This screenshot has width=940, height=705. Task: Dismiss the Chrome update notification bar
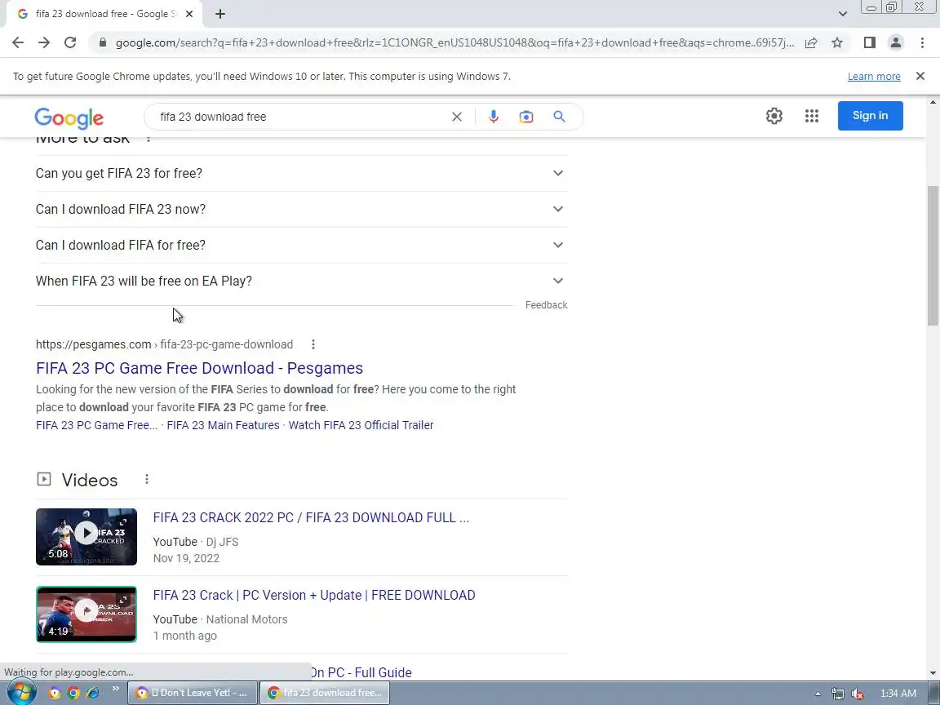coord(920,76)
